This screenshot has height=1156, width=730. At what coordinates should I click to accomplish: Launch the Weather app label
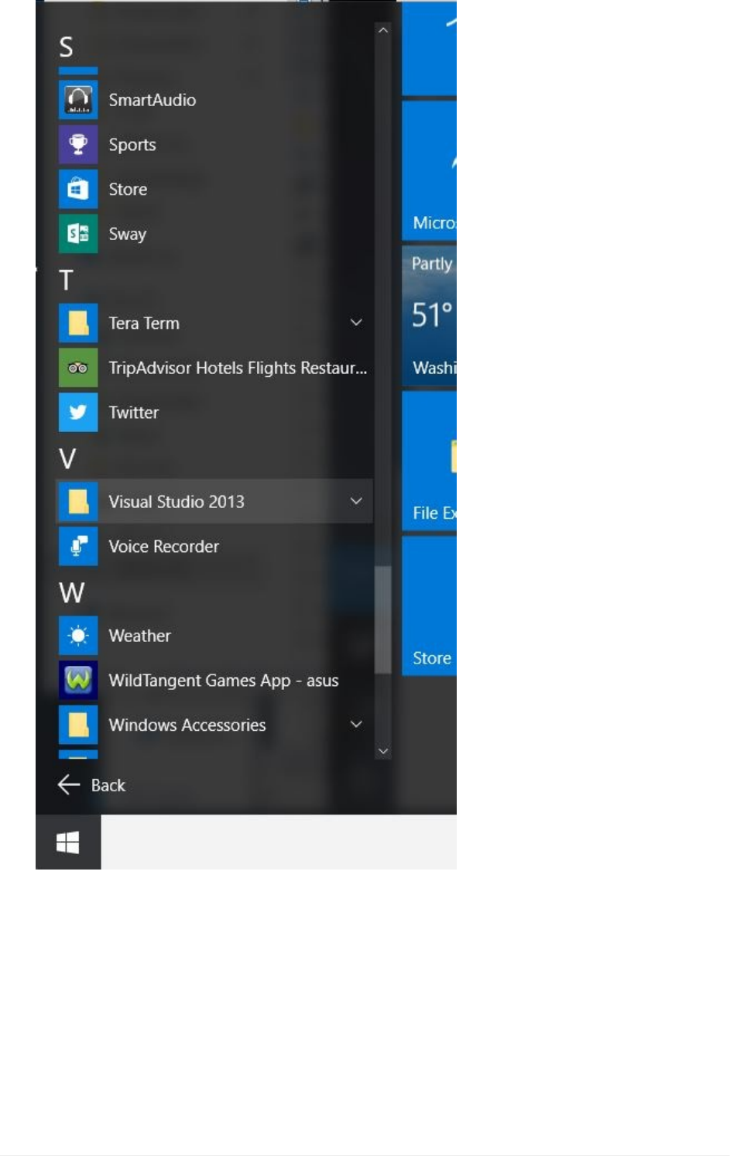click(140, 636)
